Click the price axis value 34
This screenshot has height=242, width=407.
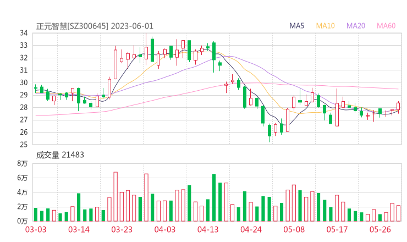point(24,33)
